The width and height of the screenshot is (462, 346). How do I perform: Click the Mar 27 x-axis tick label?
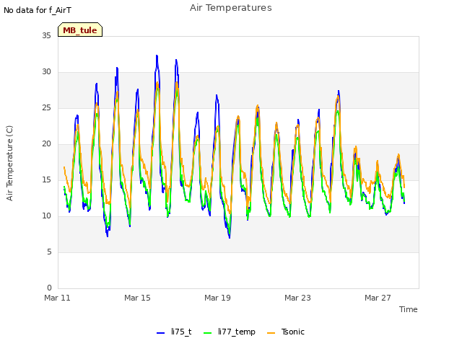click(378, 298)
